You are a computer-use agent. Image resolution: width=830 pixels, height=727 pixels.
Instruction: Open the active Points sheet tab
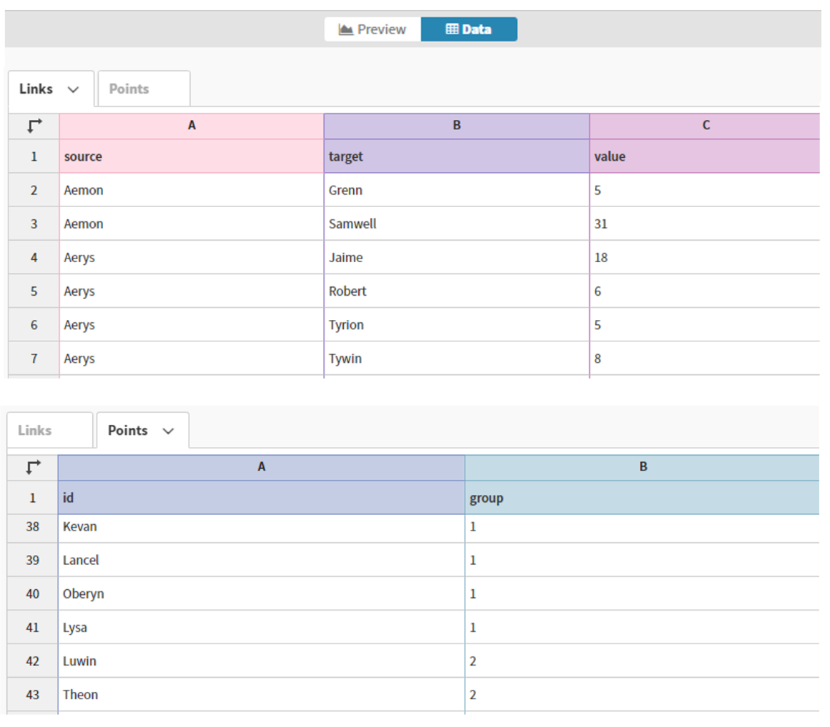(142, 431)
